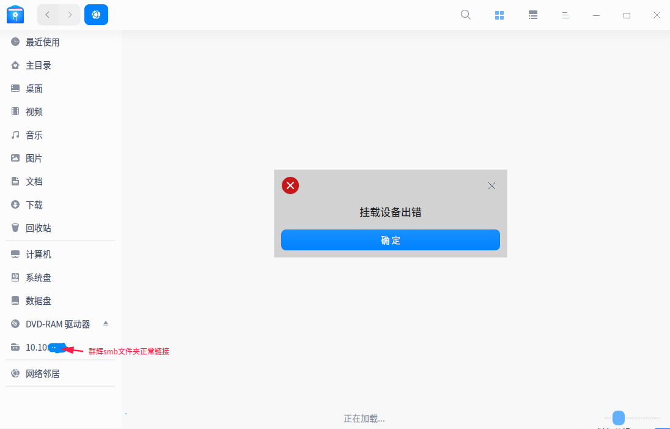670x429 pixels.
Task: Click the film icon beside 视频
Action: 15,111
